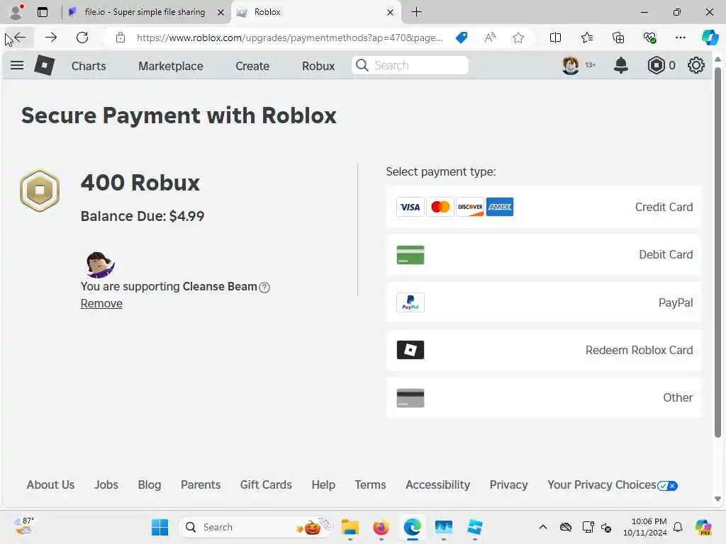Viewport: 726px width, 544px height.
Task: Open File Explorer from the taskbar
Action: (350, 527)
